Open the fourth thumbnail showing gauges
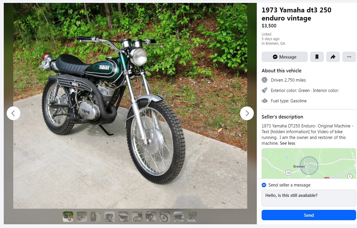357x228 pixels. pos(109,217)
